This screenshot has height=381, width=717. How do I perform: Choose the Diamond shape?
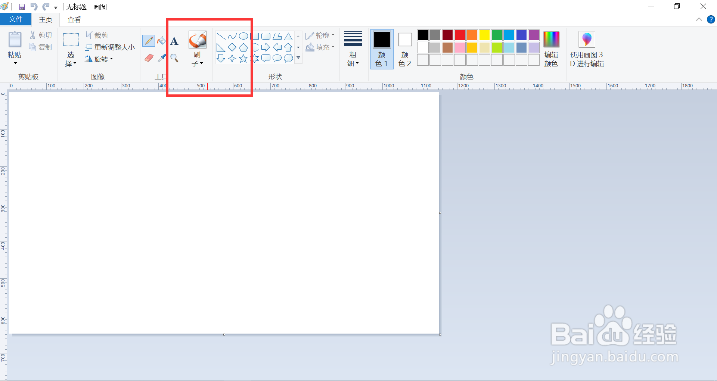[x=232, y=47]
